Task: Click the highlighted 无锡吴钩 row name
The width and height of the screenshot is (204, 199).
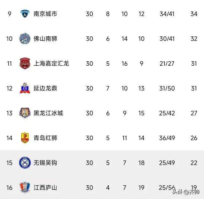Action: click(x=45, y=163)
